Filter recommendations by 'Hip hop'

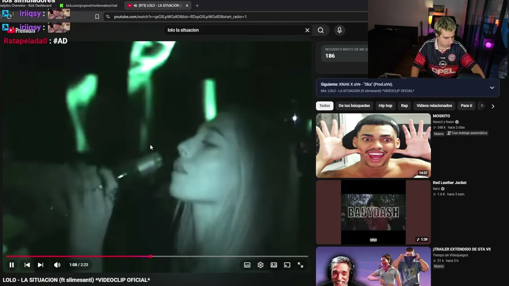[385, 106]
